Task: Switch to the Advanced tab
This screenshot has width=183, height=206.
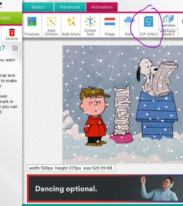Action: click(x=70, y=7)
